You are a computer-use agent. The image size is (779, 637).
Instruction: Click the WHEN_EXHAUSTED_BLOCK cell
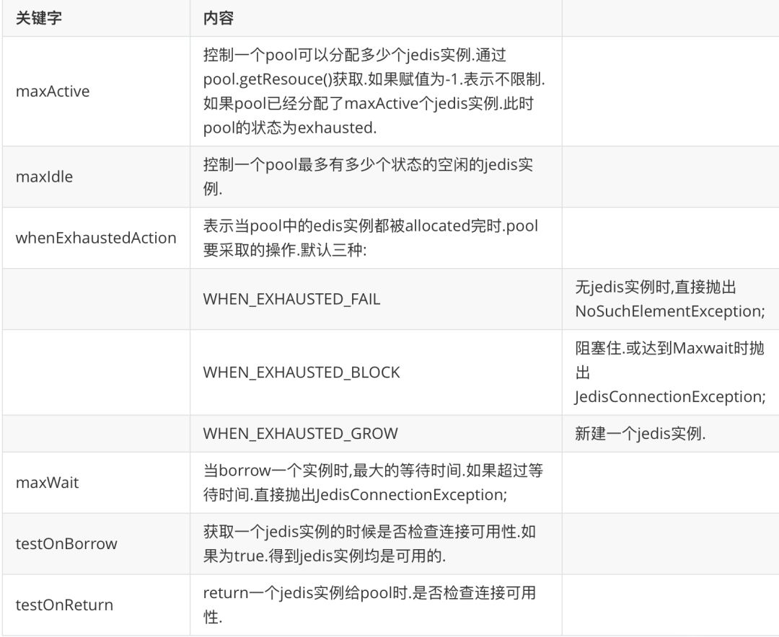pos(376,373)
